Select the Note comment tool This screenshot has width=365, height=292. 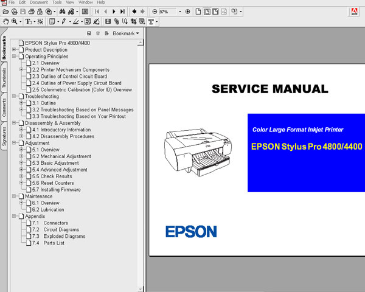[52, 22]
